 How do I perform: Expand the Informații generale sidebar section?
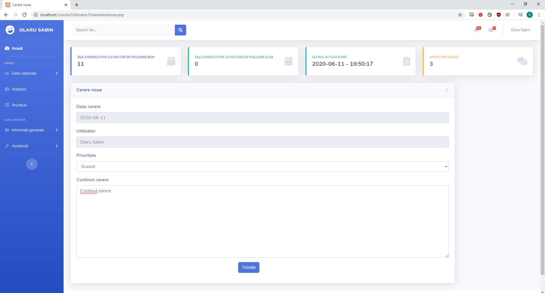32,130
